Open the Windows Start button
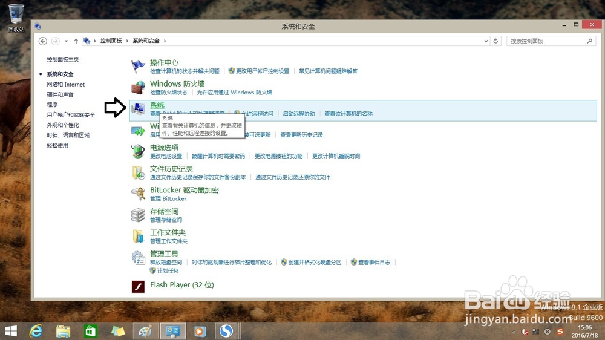Screen dimensions: 605x340 [x=11, y=331]
